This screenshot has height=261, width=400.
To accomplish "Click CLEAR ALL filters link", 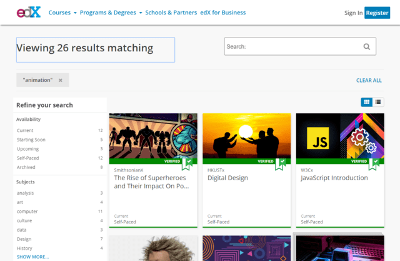I will [x=369, y=81].
